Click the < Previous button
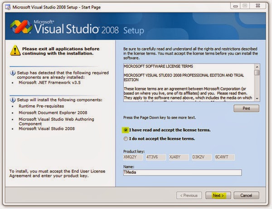Screen dimensions: 272x209 [189, 195]
